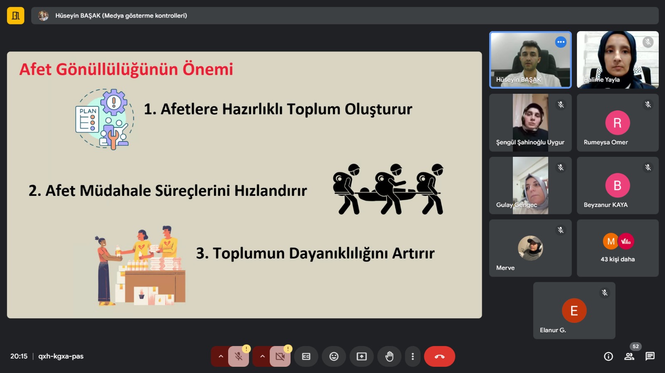Open more options three-dot menu
This screenshot has width=665, height=373.
(x=412, y=356)
